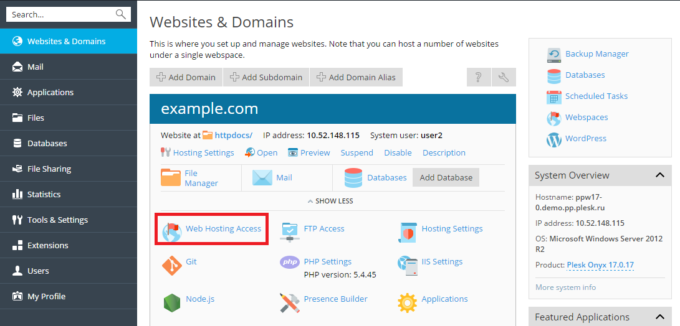The height and width of the screenshot is (326, 680).
Task: Click the Search input field
Action: (61, 14)
